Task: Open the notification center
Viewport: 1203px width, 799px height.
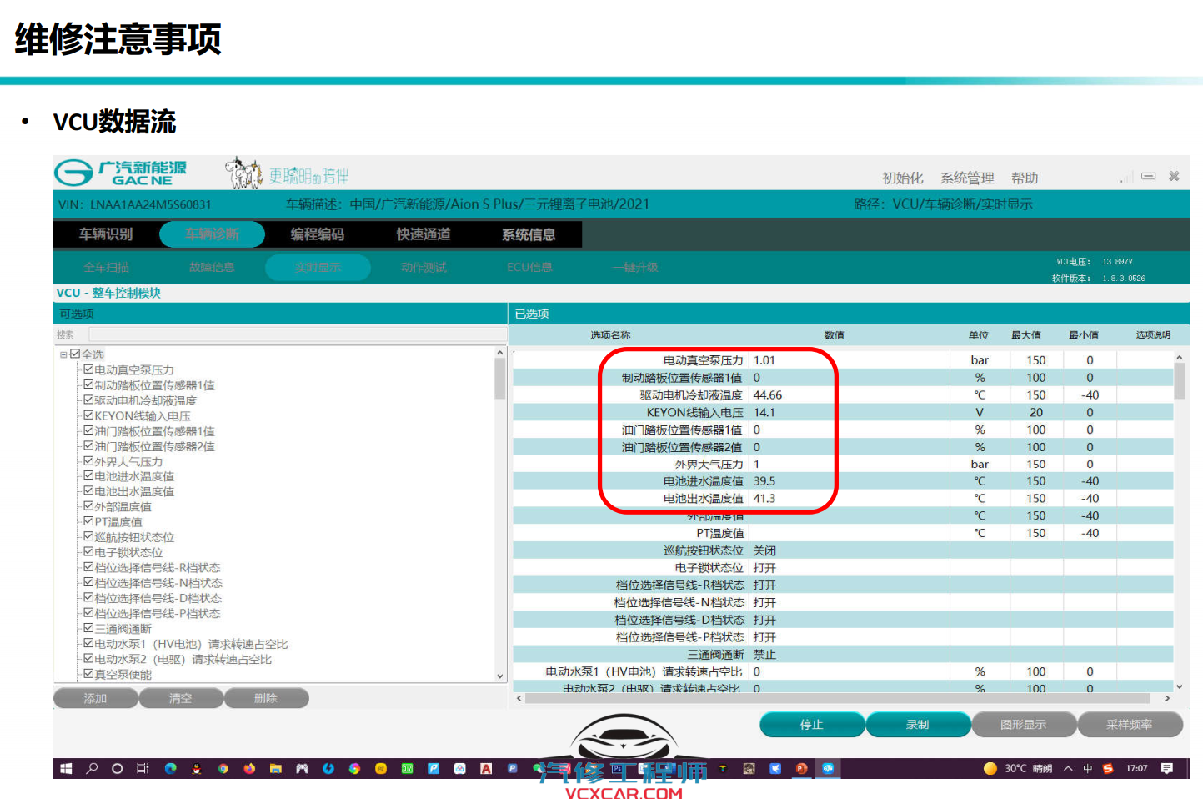Action: [1167, 768]
